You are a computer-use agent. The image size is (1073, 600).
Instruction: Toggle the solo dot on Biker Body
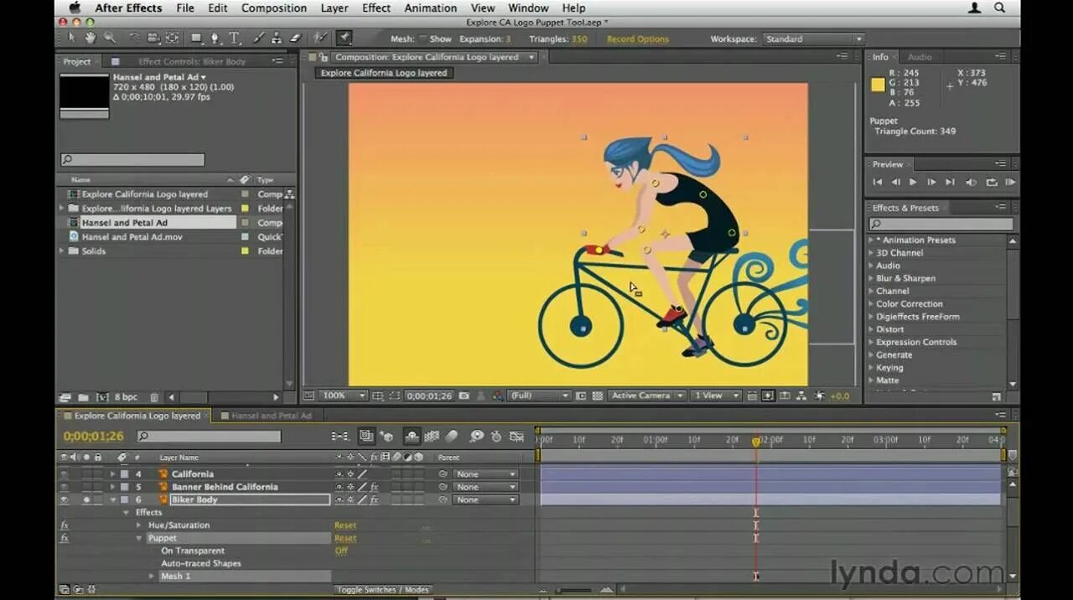[86, 499]
